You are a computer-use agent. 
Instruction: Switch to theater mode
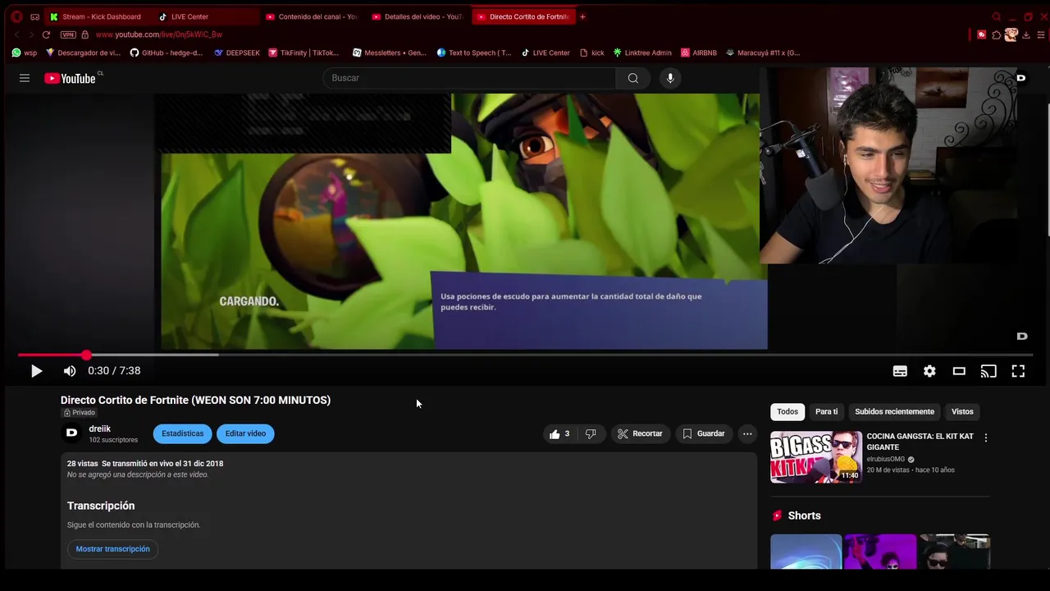click(959, 371)
